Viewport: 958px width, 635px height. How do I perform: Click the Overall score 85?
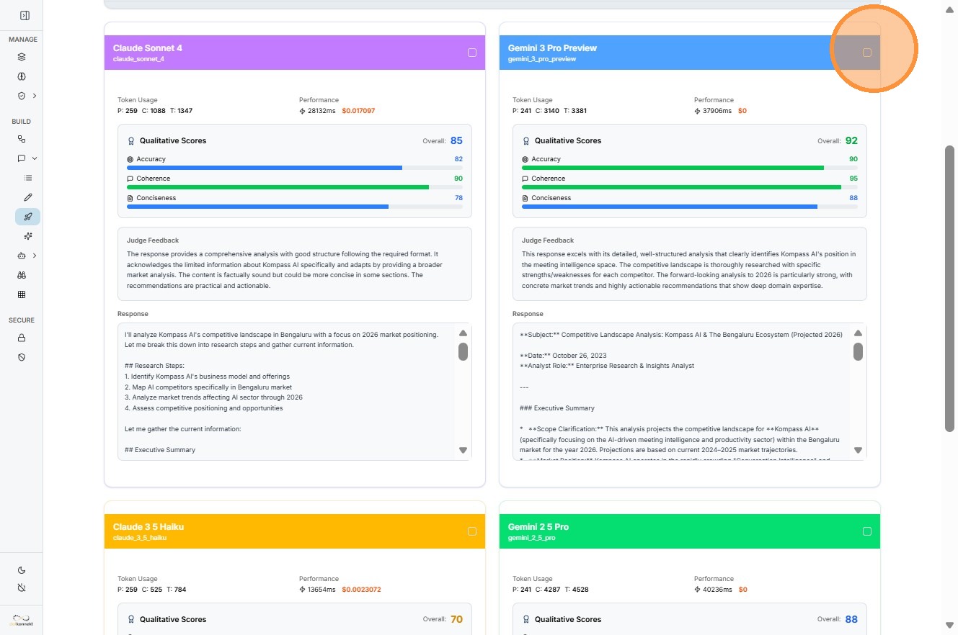pyautogui.click(x=456, y=141)
